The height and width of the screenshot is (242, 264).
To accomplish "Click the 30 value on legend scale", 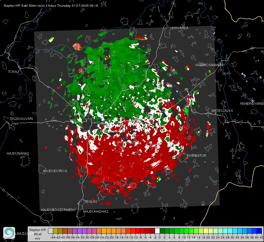I will [x=232, y=237].
